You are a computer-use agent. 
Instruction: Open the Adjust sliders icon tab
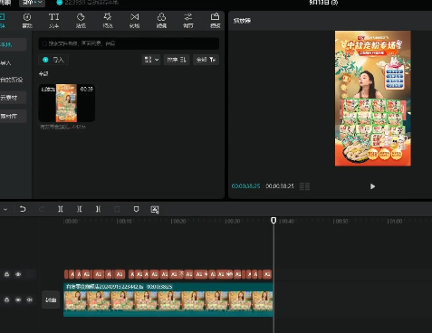pyautogui.click(x=188, y=21)
